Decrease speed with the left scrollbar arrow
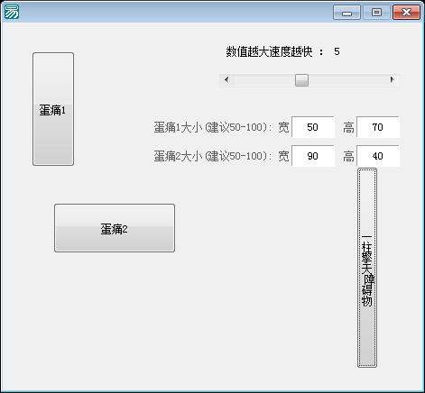 point(226,80)
